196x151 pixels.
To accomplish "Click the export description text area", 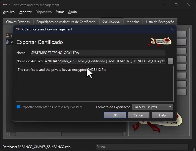I will point(95,84).
